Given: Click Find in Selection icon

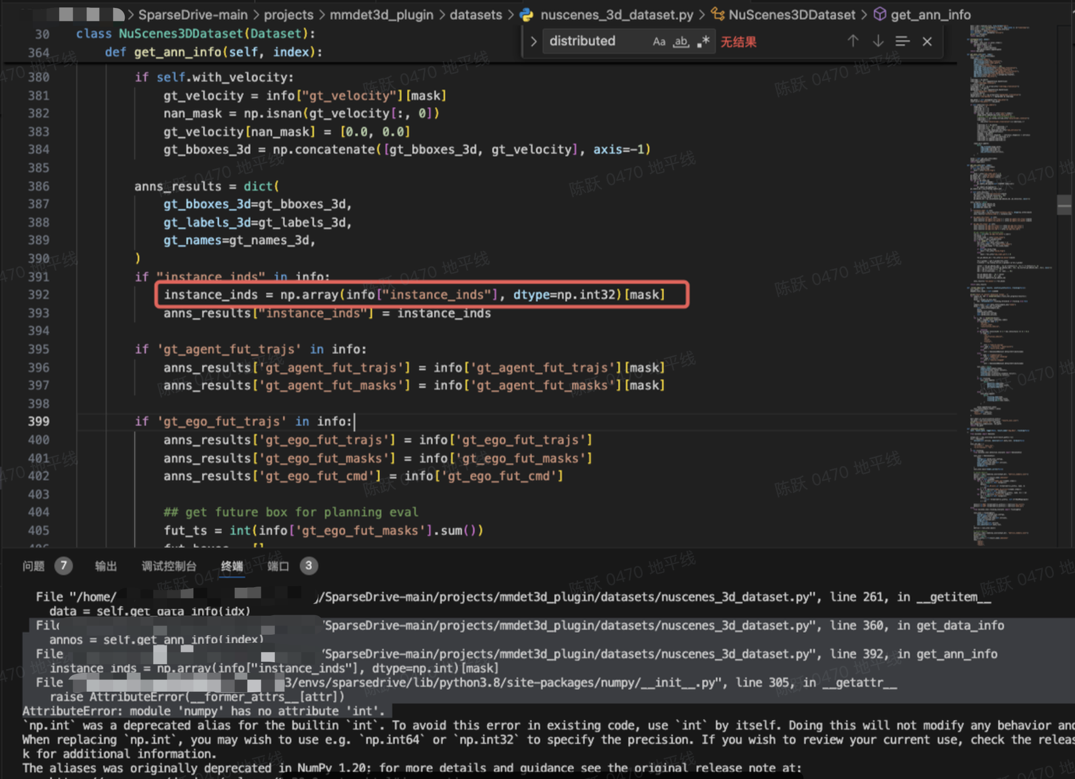Looking at the screenshot, I should coord(902,41).
